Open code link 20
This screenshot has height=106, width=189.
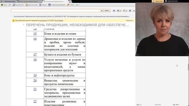[x=35, y=80]
